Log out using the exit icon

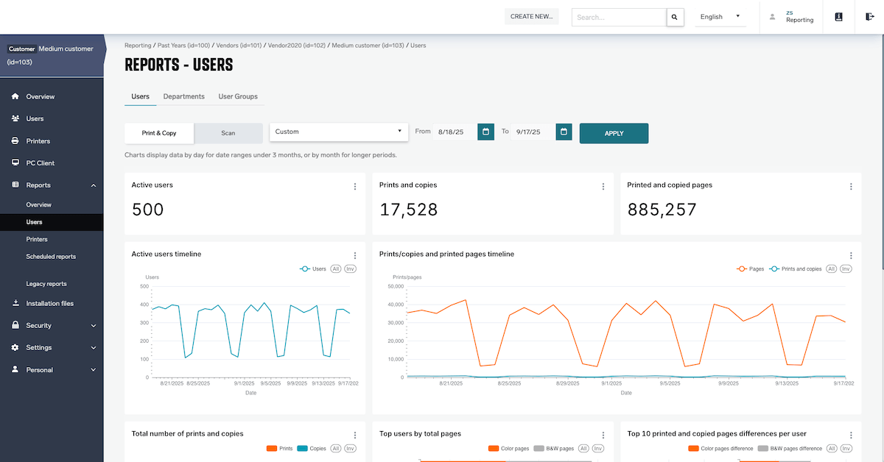[x=871, y=15]
